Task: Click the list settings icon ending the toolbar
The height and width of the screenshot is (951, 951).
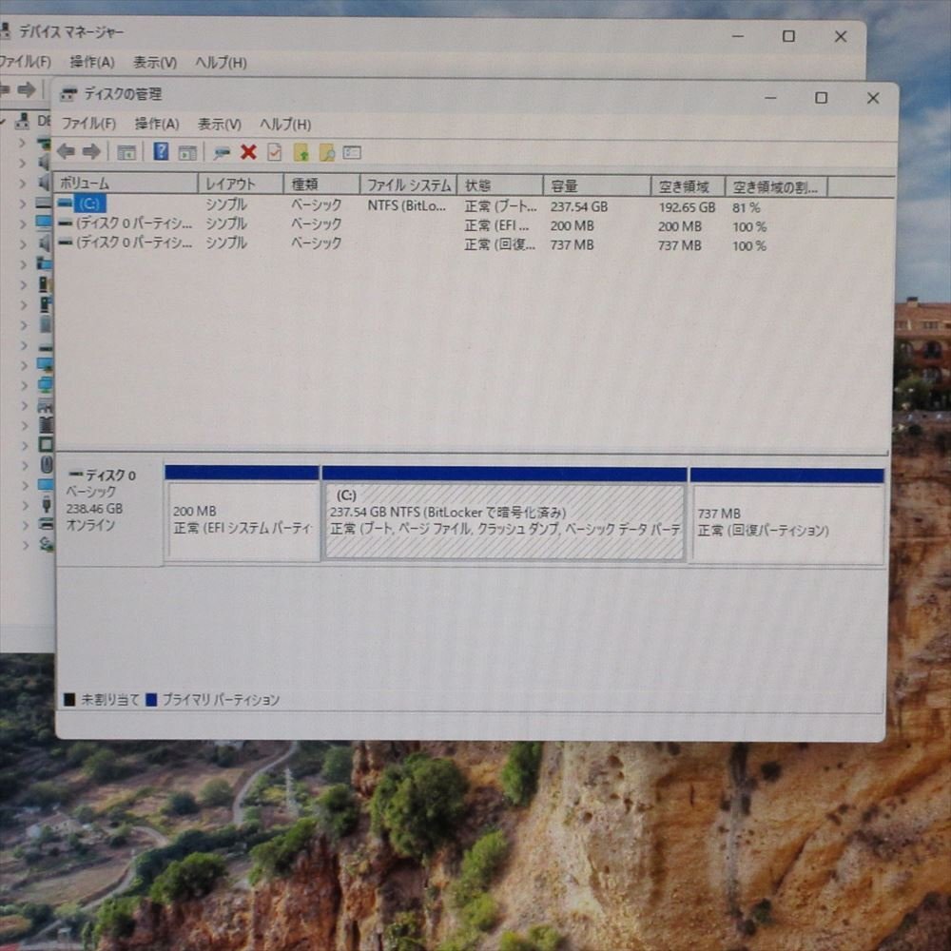Action: [x=352, y=152]
